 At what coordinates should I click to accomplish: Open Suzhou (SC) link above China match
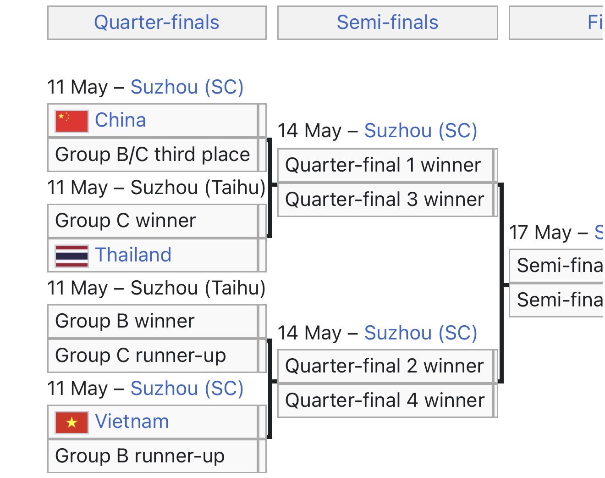click(x=187, y=87)
